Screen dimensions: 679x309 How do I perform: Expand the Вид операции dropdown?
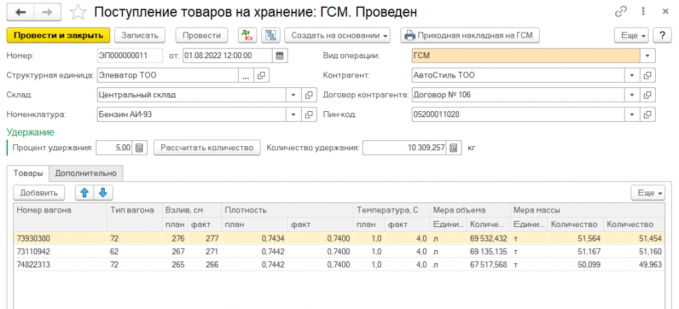[x=648, y=56]
